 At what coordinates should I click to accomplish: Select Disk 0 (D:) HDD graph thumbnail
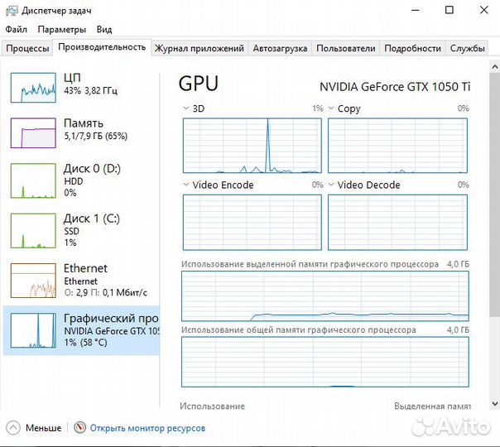33,180
